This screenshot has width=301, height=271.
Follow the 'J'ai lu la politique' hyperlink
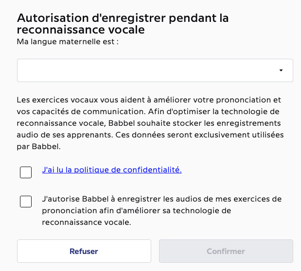coord(112,170)
